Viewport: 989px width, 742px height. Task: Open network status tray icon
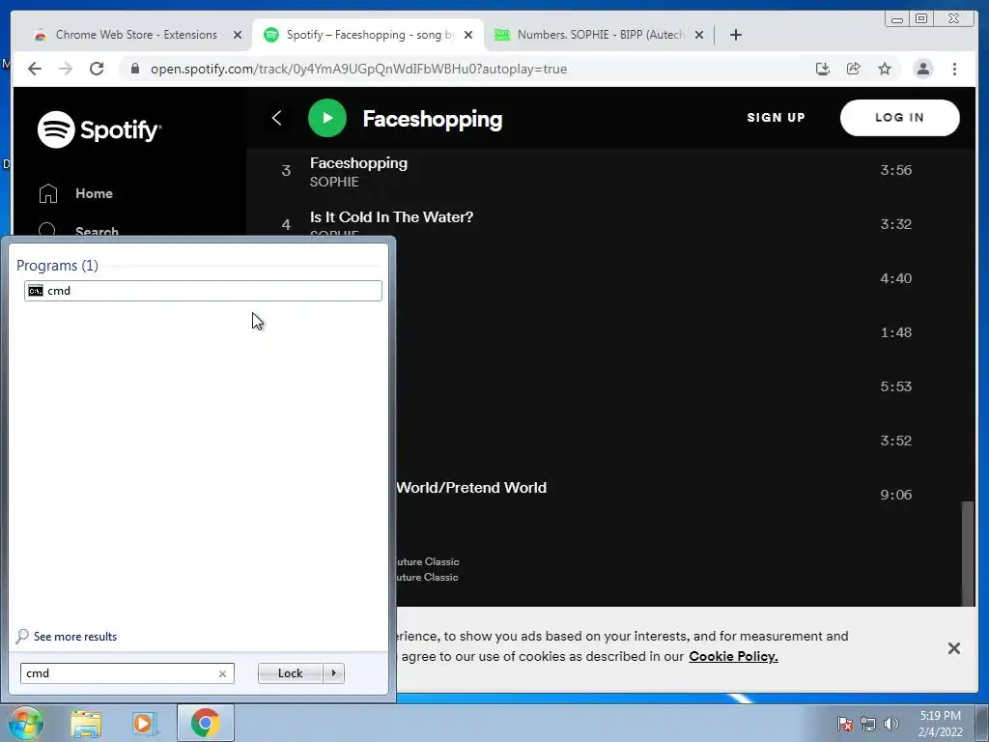coord(868,725)
